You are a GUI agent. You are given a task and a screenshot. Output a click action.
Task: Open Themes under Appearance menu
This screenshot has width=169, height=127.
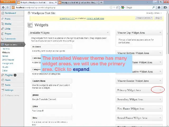[6, 49]
